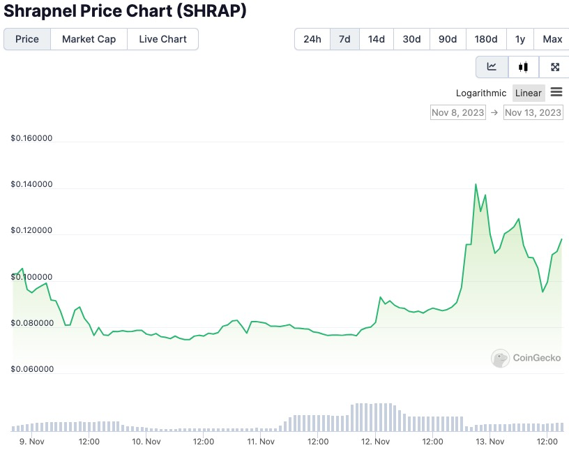This screenshot has height=450, width=569.
Task: Click the price peak near 13. Nov
Action: pos(476,184)
